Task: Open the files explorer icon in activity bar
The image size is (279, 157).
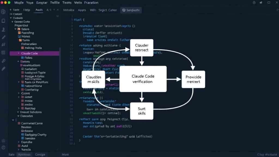Action: (3, 12)
